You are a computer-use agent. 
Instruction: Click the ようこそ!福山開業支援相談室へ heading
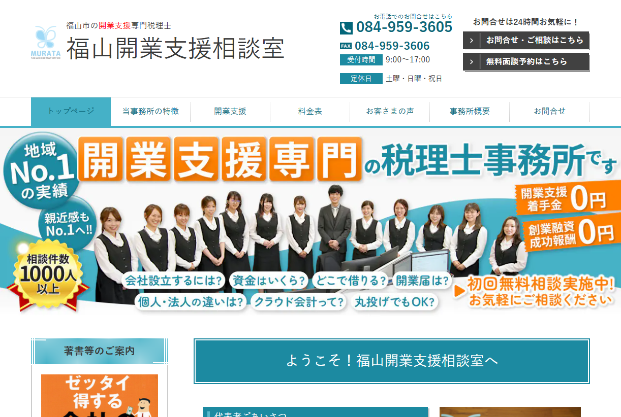coord(392,361)
